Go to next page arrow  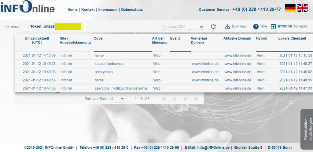[x=186, y=99]
